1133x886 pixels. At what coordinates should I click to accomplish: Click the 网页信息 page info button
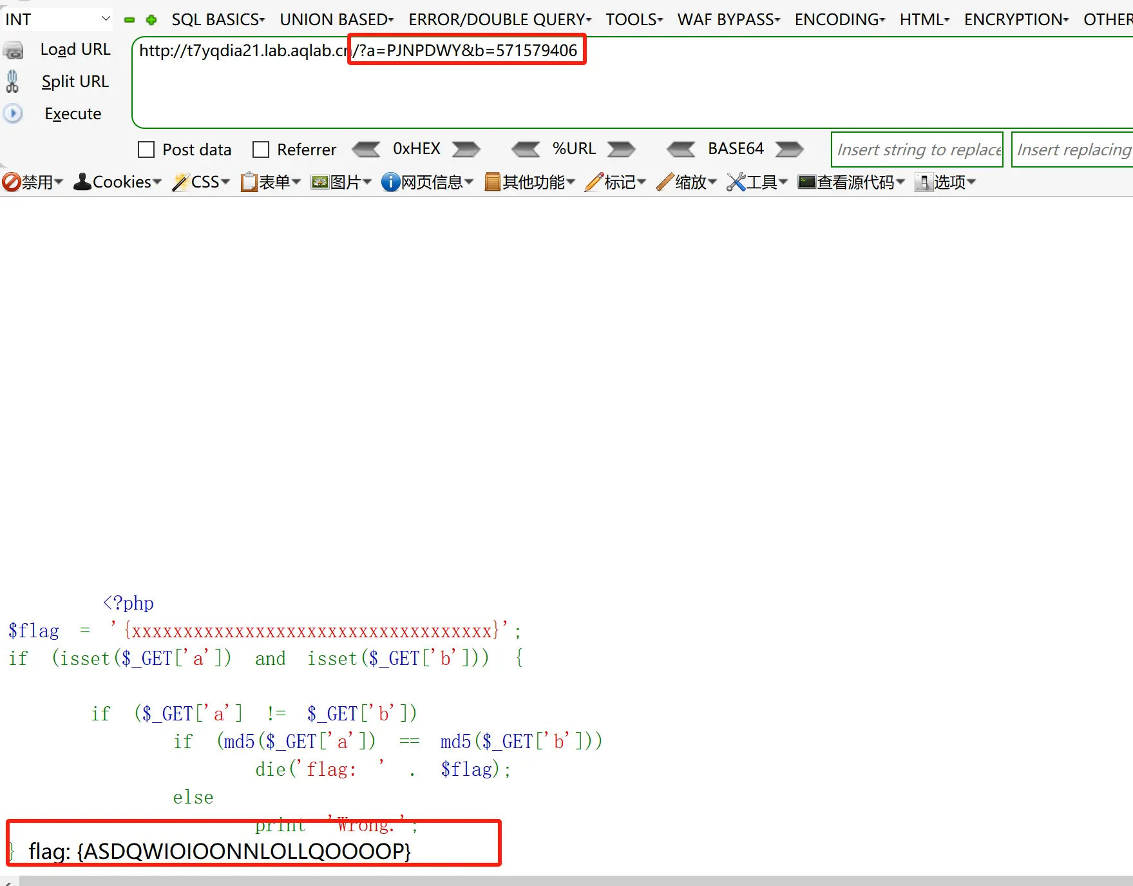[x=427, y=182]
